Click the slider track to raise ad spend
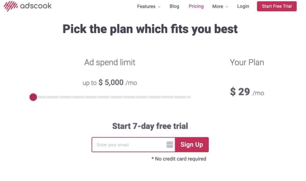Screen dimensions: 306x181 tap(120, 97)
